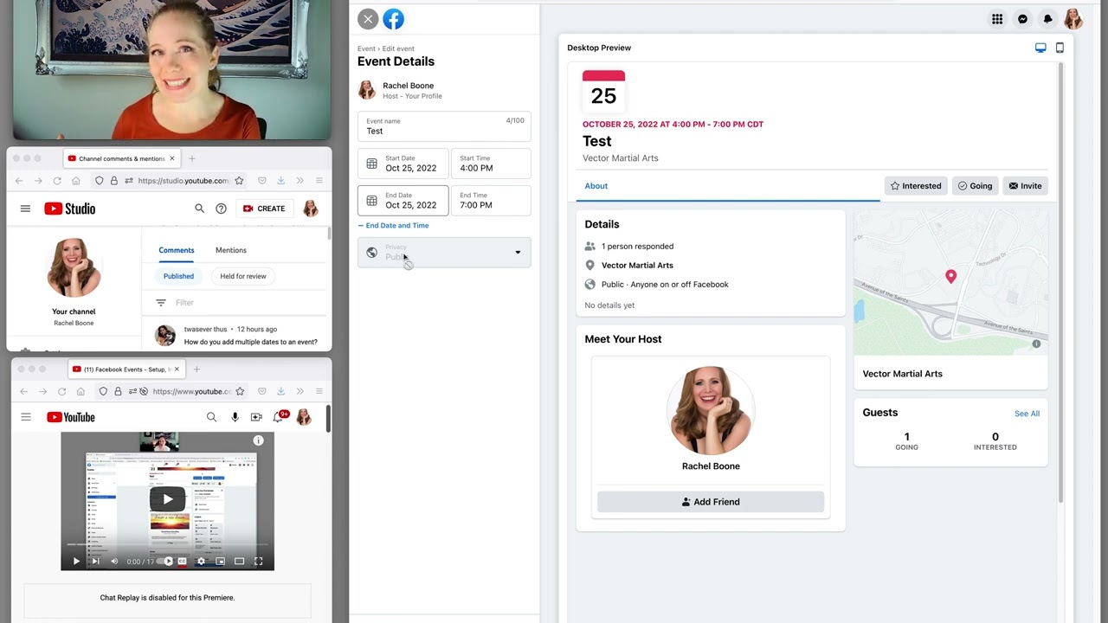Switch to desktop preview icon
Image resolution: width=1108 pixels, height=623 pixels.
pos(1040,48)
